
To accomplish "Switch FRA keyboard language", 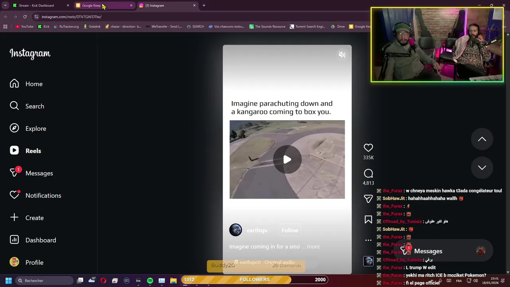I will click(x=459, y=281).
